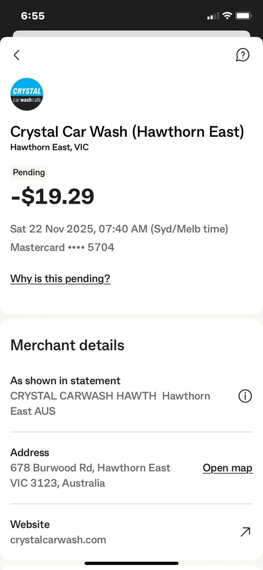Select the crystalcarwash.com website text
Image resolution: width=263 pixels, height=570 pixels.
click(58, 539)
